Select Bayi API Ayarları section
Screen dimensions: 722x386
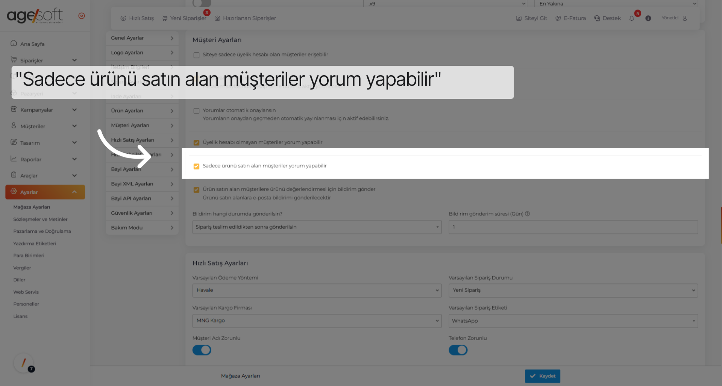click(142, 198)
